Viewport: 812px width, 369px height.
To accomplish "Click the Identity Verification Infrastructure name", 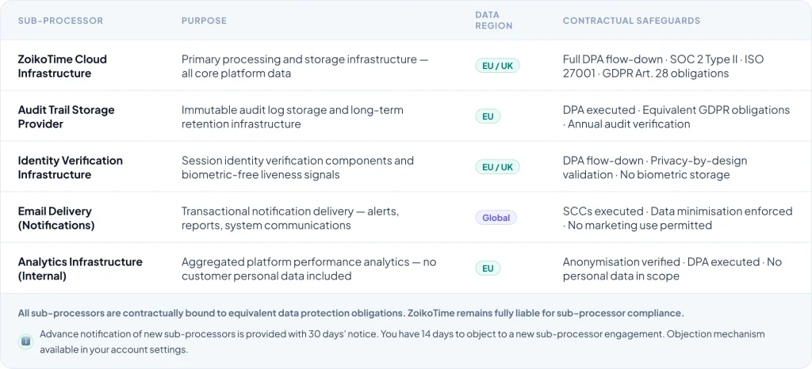I will 70,167.
